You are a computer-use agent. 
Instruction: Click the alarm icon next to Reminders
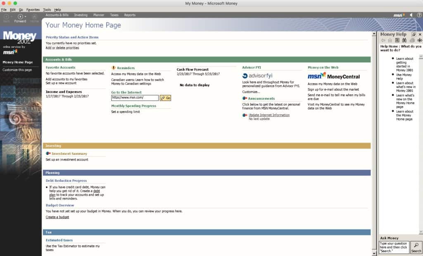(x=114, y=68)
